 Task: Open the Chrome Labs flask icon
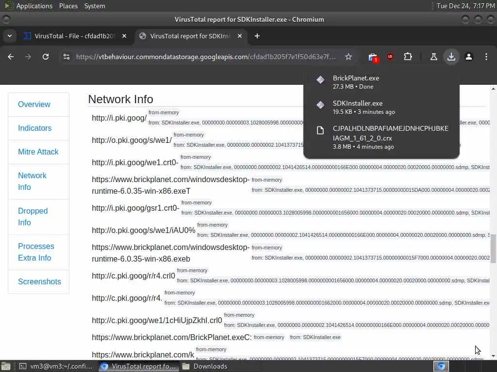pyautogui.click(x=433, y=57)
